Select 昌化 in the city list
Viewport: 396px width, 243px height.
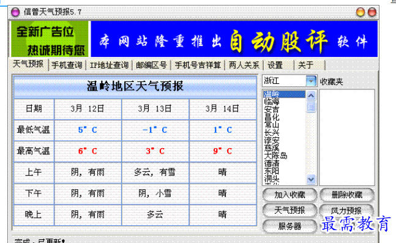[284, 117]
